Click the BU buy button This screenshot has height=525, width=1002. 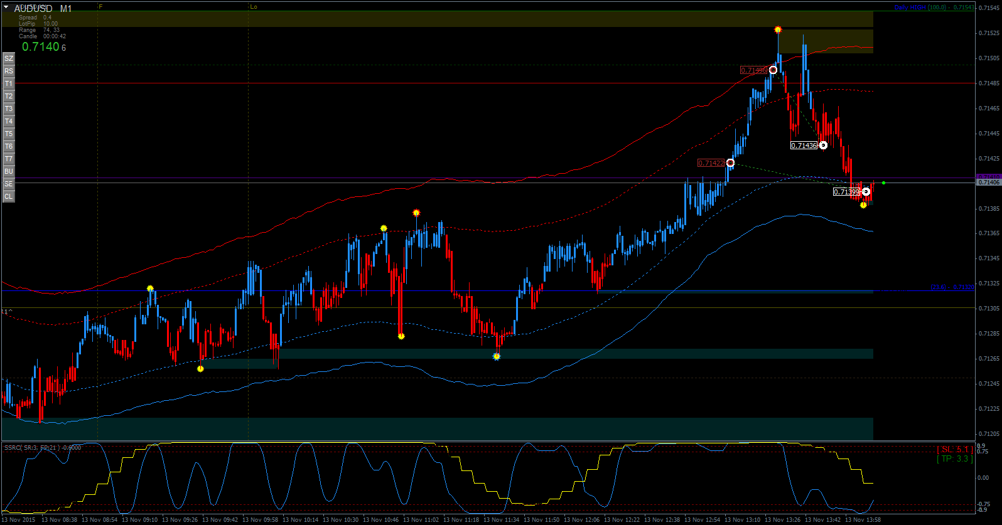click(9, 171)
